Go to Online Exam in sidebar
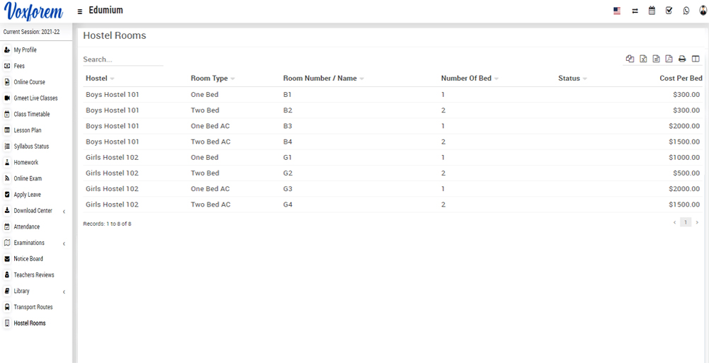The image size is (709, 363). [x=28, y=178]
